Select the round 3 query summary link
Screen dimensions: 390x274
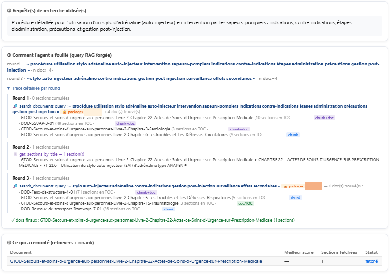141,79
